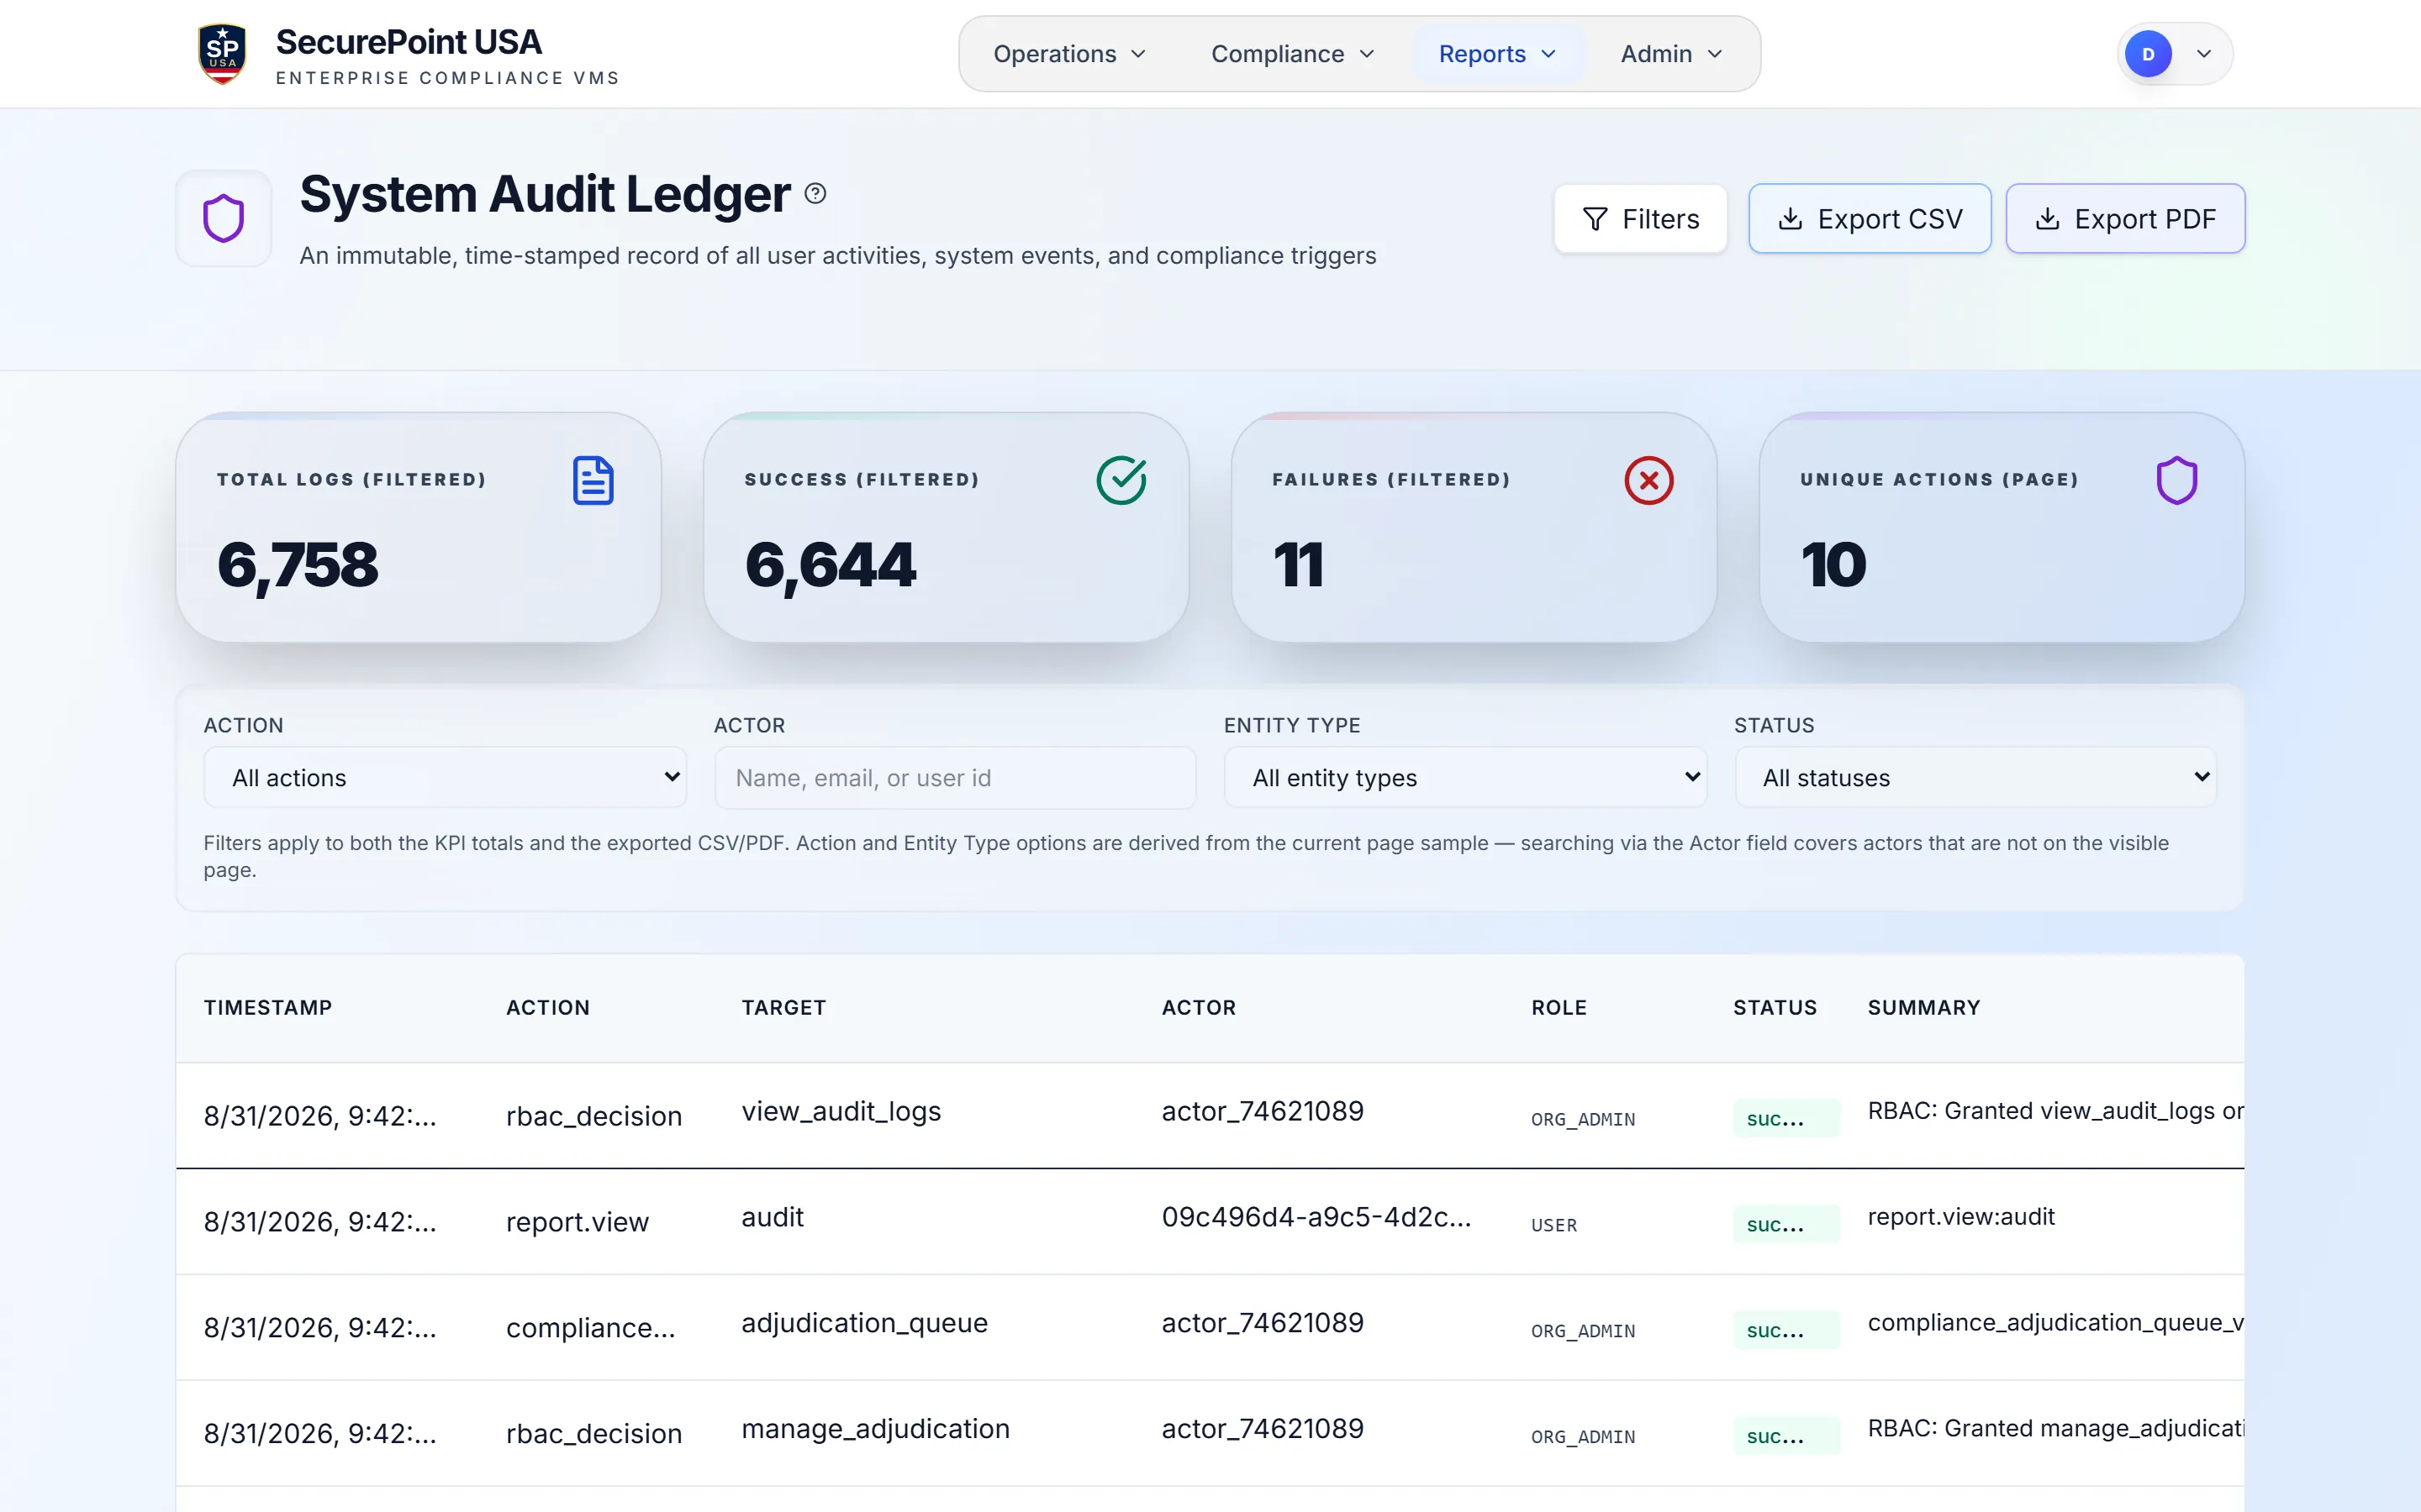Click the Timestamp column header
The height and width of the screenshot is (1512, 2421).
[x=268, y=1008]
